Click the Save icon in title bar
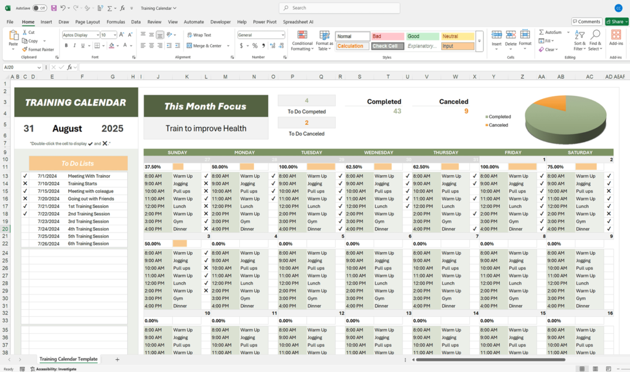630x372 pixels. [54, 8]
